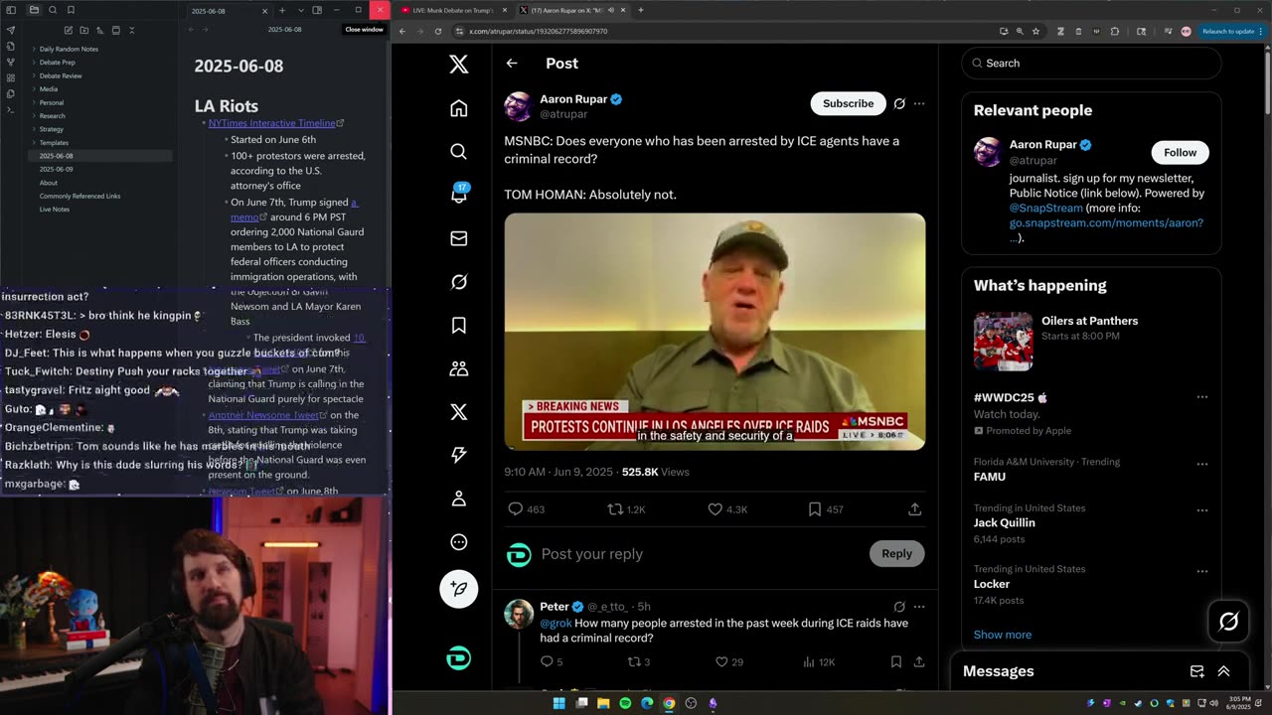Image resolution: width=1272 pixels, height=715 pixels.
Task: Open Messages envelope in X sidebar
Action: [458, 238]
